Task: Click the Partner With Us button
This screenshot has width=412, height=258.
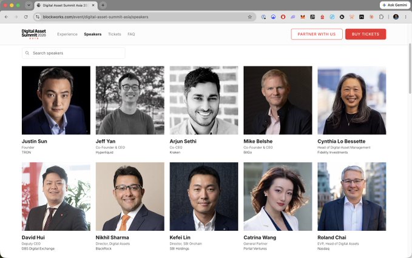Action: point(317,34)
